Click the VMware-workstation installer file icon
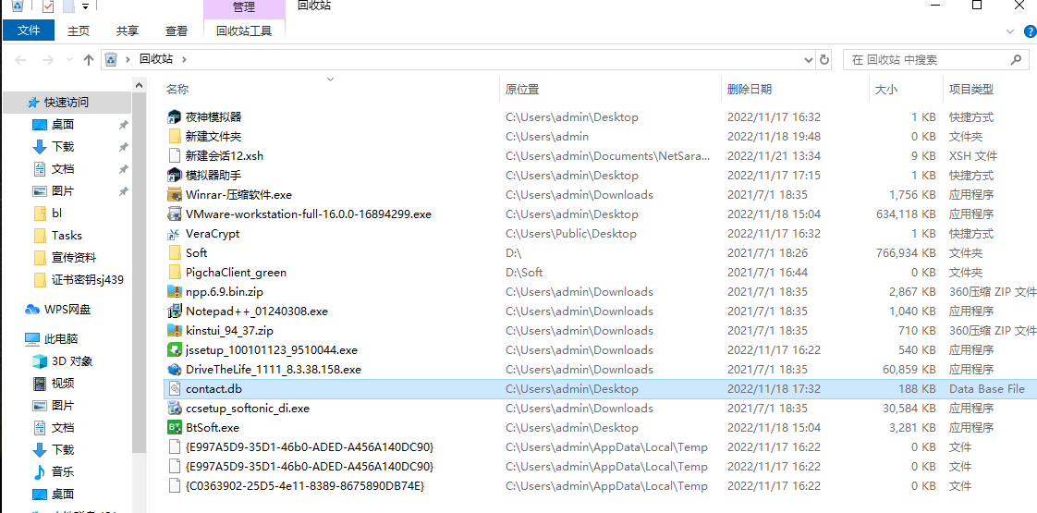Viewport: 1037px width, 513px height. click(x=175, y=214)
